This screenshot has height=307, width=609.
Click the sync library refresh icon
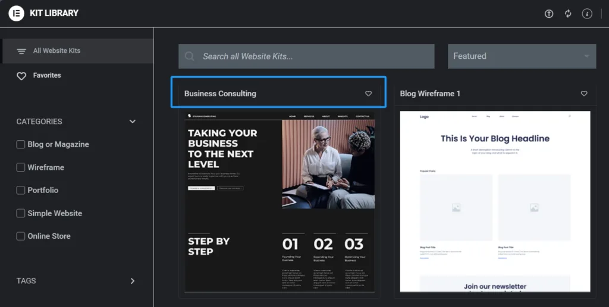[x=568, y=14]
